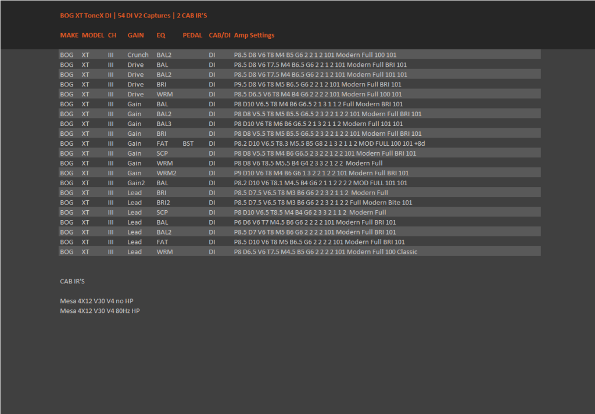
Task: Click the WRM cell in the Drive row
Action: pyautogui.click(x=164, y=95)
